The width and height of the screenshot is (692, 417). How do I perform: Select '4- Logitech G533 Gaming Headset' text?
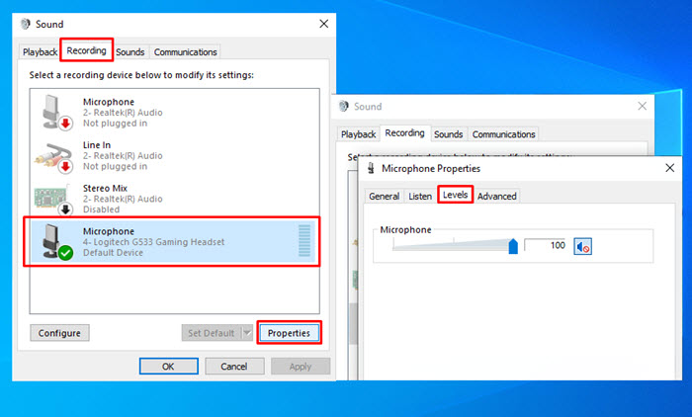(x=153, y=242)
